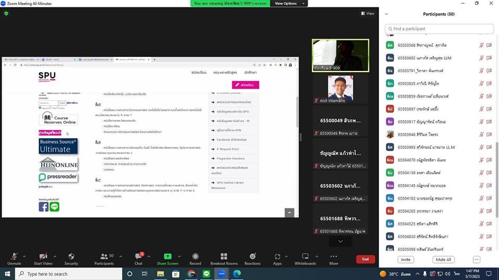
Task: Expand the next video thumbnails chevron
Action: [340, 241]
